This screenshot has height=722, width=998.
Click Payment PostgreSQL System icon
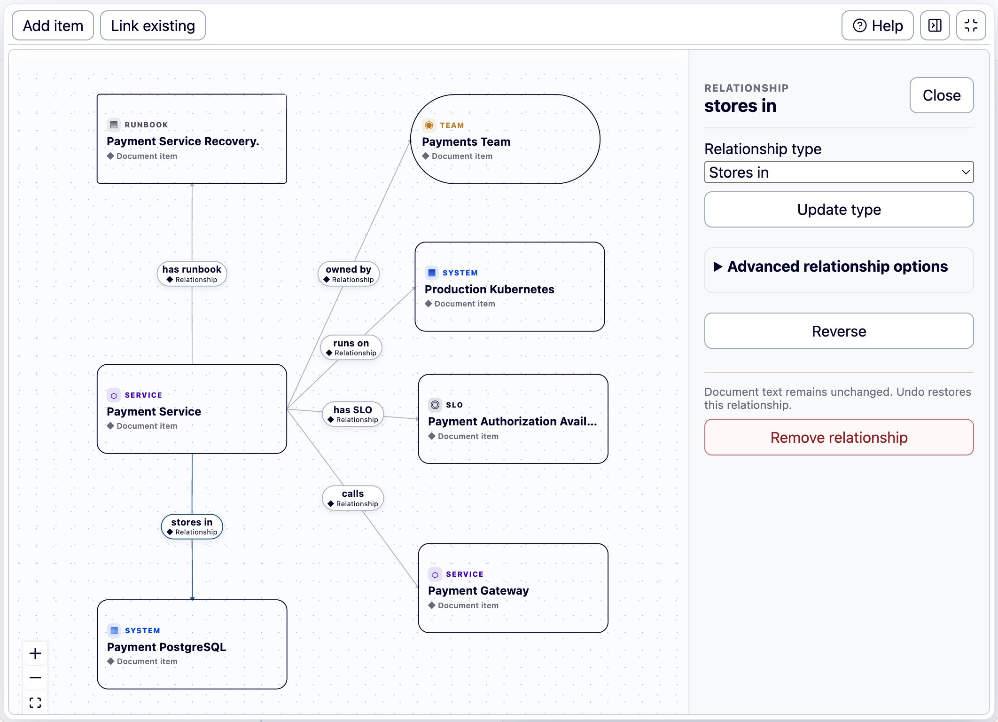coord(114,630)
